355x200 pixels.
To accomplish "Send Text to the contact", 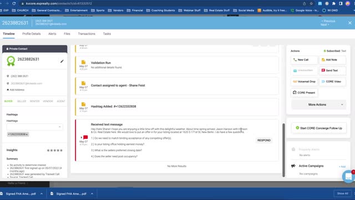I will pos(332,71).
